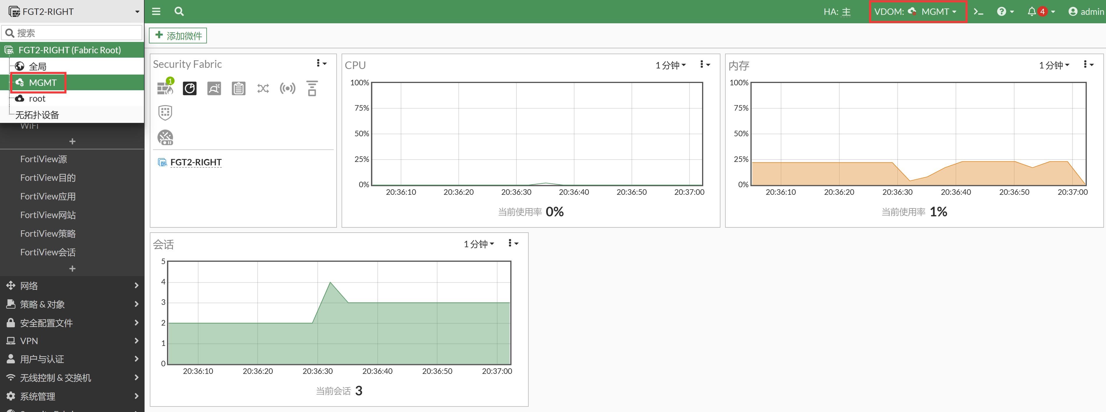
Task: Click the wireless access point icon
Action: point(287,89)
